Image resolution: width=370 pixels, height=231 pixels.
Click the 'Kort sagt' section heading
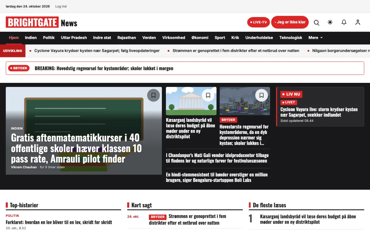(x=142, y=205)
